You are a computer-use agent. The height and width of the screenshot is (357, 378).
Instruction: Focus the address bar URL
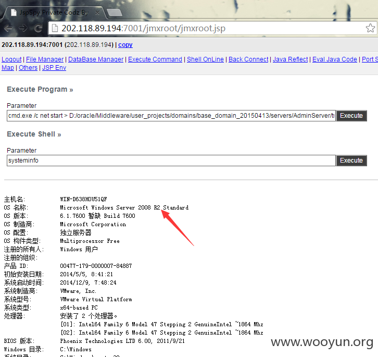click(143, 28)
